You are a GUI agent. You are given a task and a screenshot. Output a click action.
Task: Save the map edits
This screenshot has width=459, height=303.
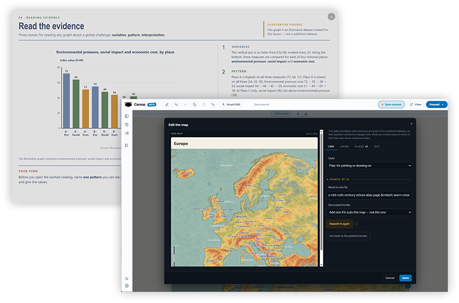point(405,278)
